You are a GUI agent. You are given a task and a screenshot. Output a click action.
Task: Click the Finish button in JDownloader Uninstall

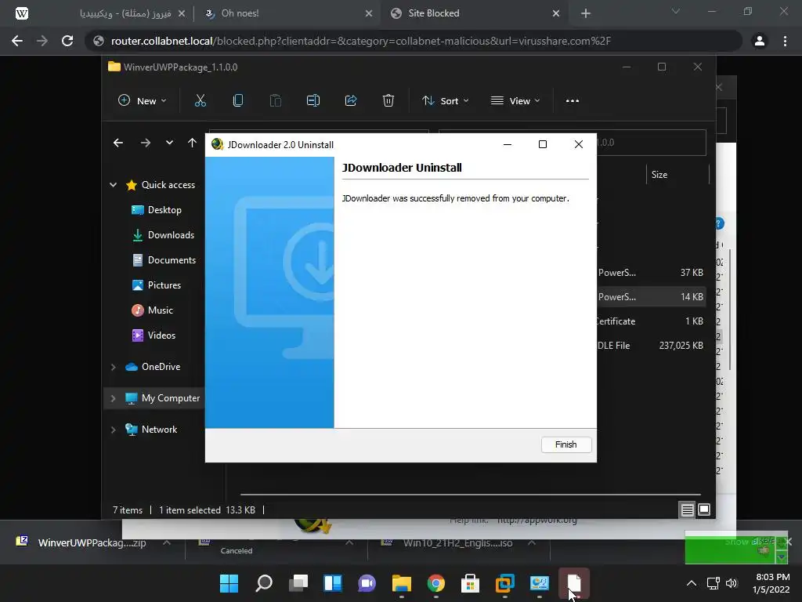[x=566, y=444]
